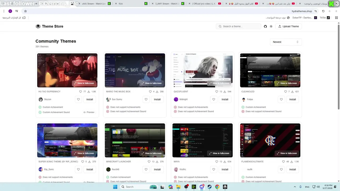Open the Newest sort dropdown
The image size is (340, 191).
(286, 42)
